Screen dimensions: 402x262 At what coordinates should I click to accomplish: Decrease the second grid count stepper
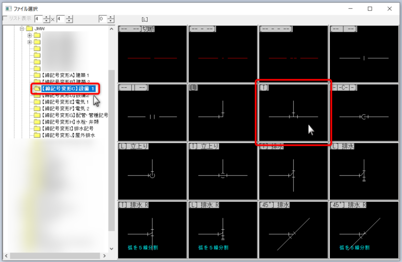coord(69,21)
